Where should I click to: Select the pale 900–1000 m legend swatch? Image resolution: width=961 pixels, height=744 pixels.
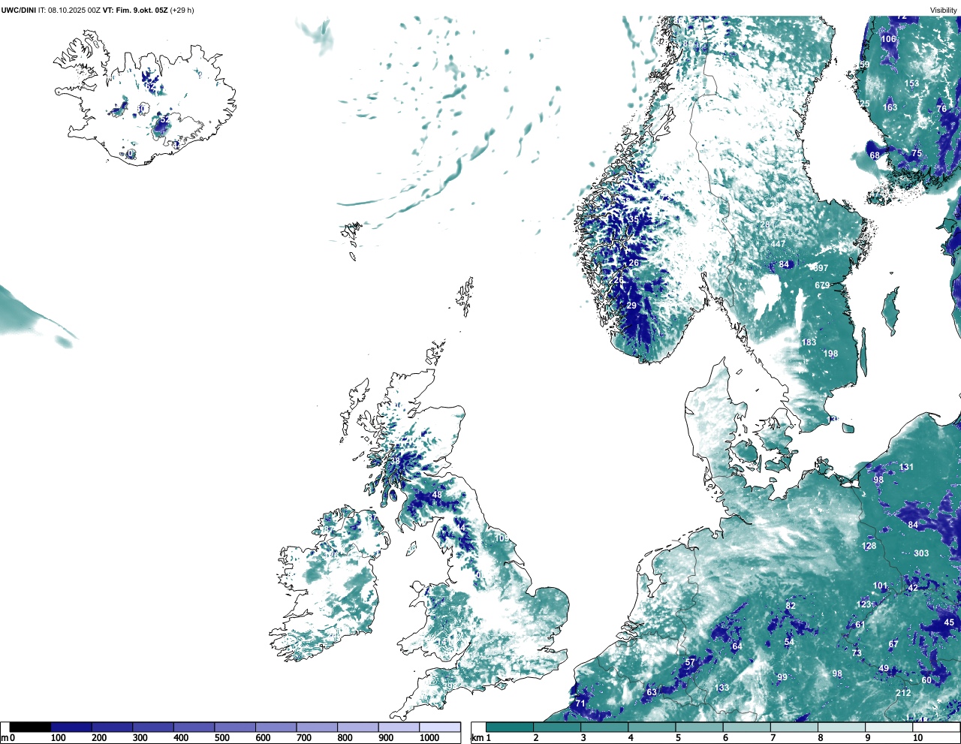point(399,727)
